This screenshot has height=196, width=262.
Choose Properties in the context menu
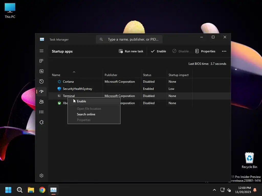coord(94,120)
